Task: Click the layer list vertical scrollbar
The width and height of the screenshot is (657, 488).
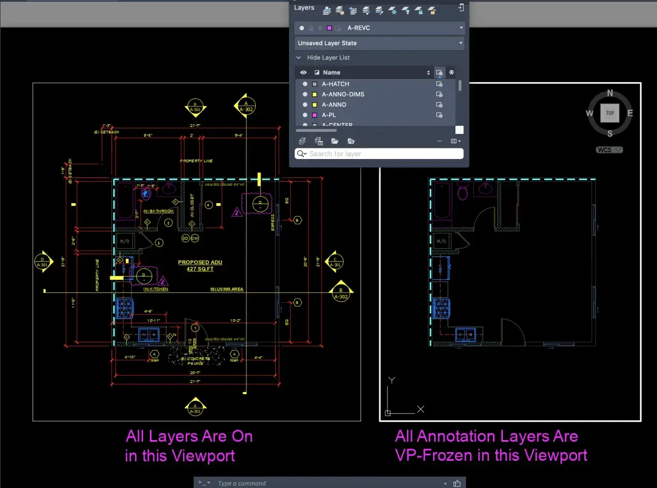Action: click(460, 85)
